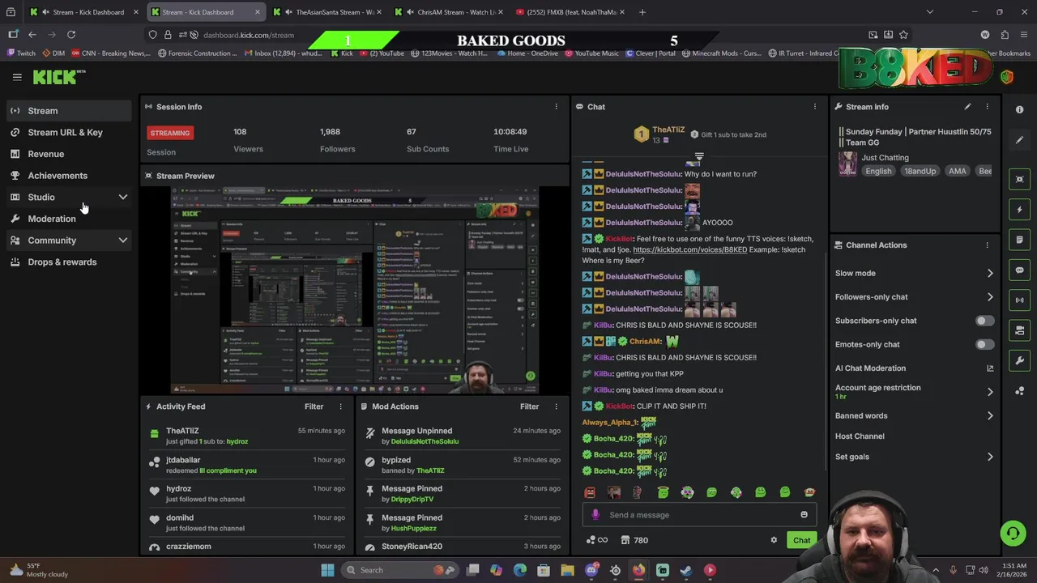This screenshot has height=583, width=1037.
Task: Click the Stream Preview thumbnail
Action: coord(355,291)
